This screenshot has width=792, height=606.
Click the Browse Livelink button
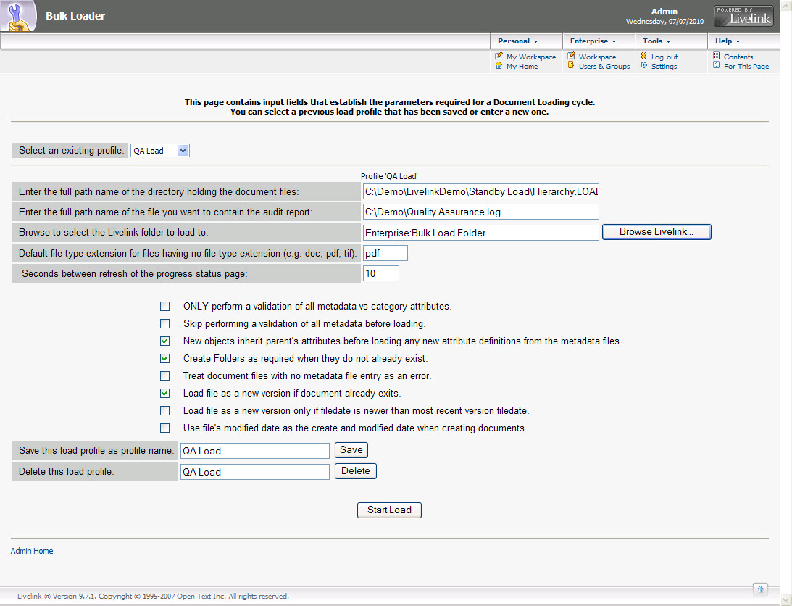tap(656, 232)
